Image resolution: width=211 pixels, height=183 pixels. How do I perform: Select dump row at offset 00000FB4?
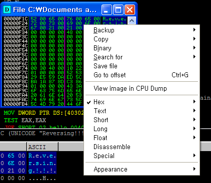(x=42, y=104)
